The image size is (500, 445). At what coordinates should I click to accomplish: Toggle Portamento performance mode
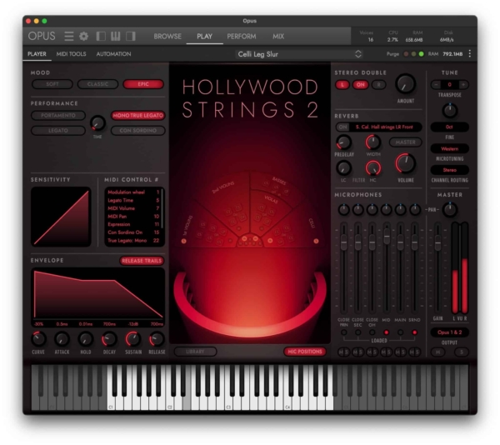tap(58, 115)
